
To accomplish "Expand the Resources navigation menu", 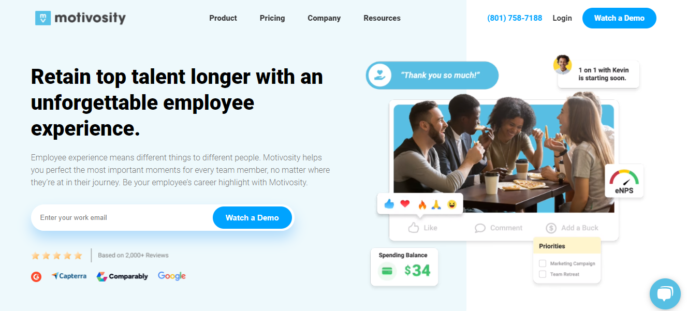I will [382, 18].
